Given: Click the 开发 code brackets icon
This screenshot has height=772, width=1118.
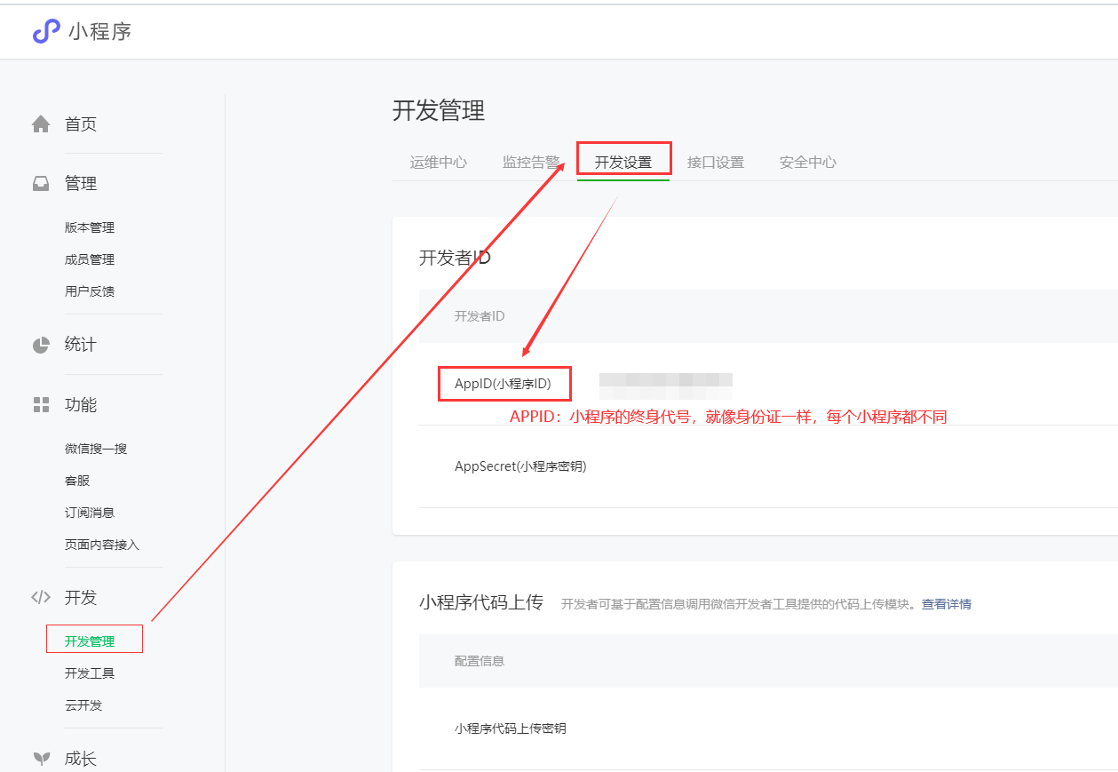Looking at the screenshot, I should pos(41,597).
